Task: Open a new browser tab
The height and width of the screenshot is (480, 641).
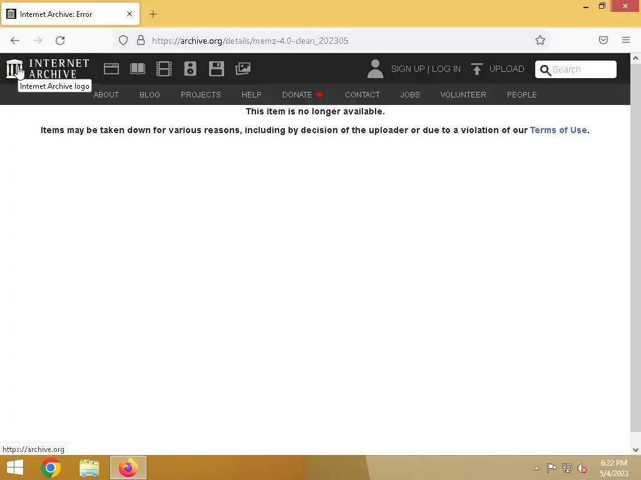Action: pos(153,14)
